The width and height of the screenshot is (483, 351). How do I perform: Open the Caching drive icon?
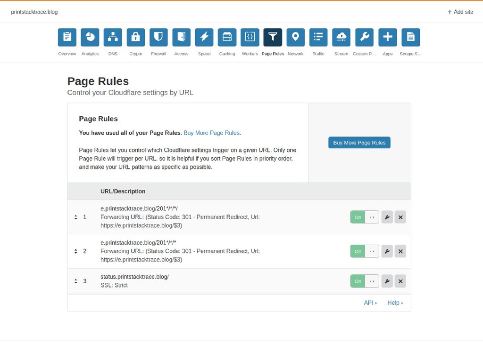tap(227, 37)
